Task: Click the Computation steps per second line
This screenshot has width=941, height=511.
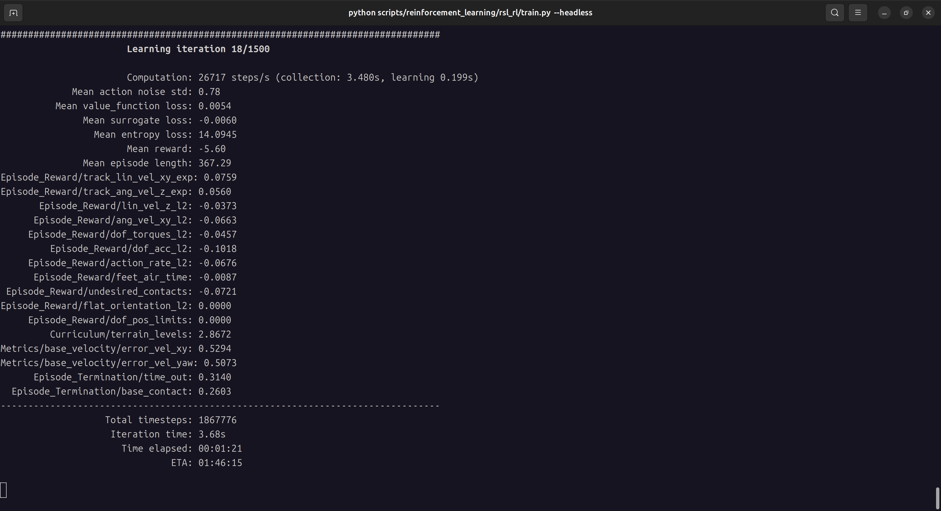Action: (x=302, y=77)
